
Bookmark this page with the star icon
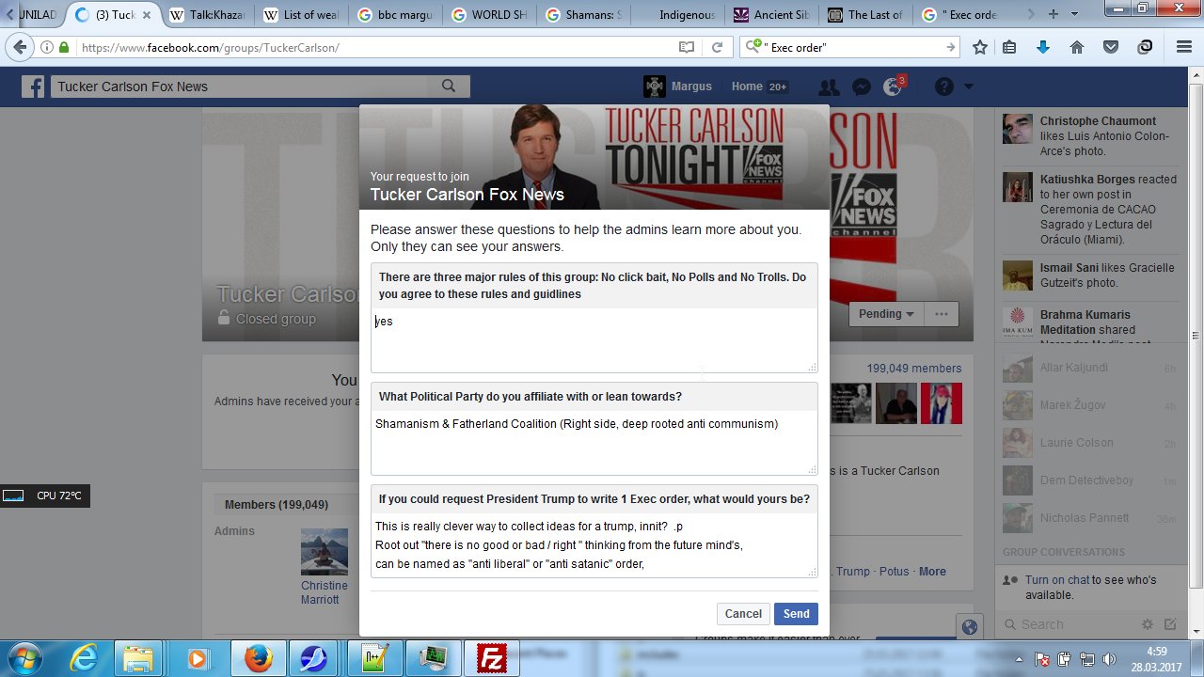(980, 47)
